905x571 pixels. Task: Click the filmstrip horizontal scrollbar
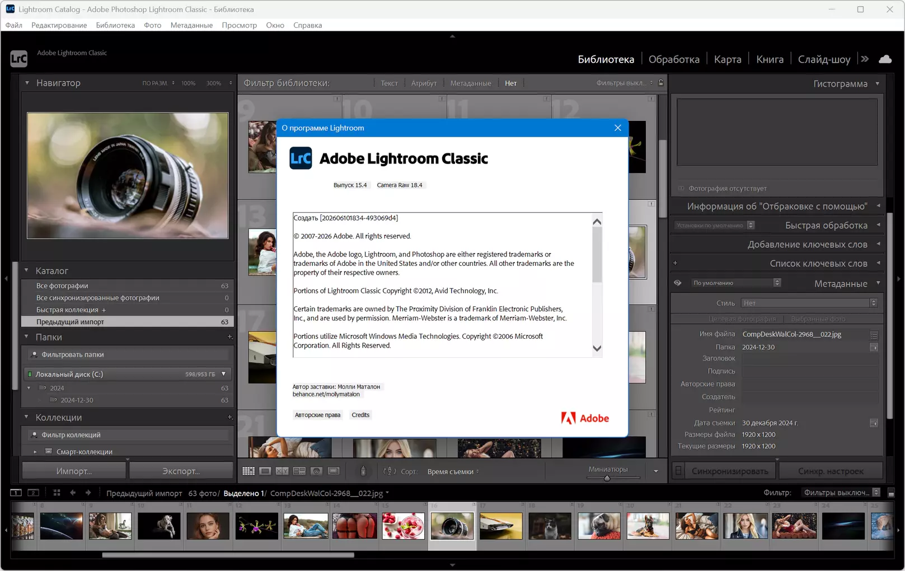pyautogui.click(x=228, y=555)
